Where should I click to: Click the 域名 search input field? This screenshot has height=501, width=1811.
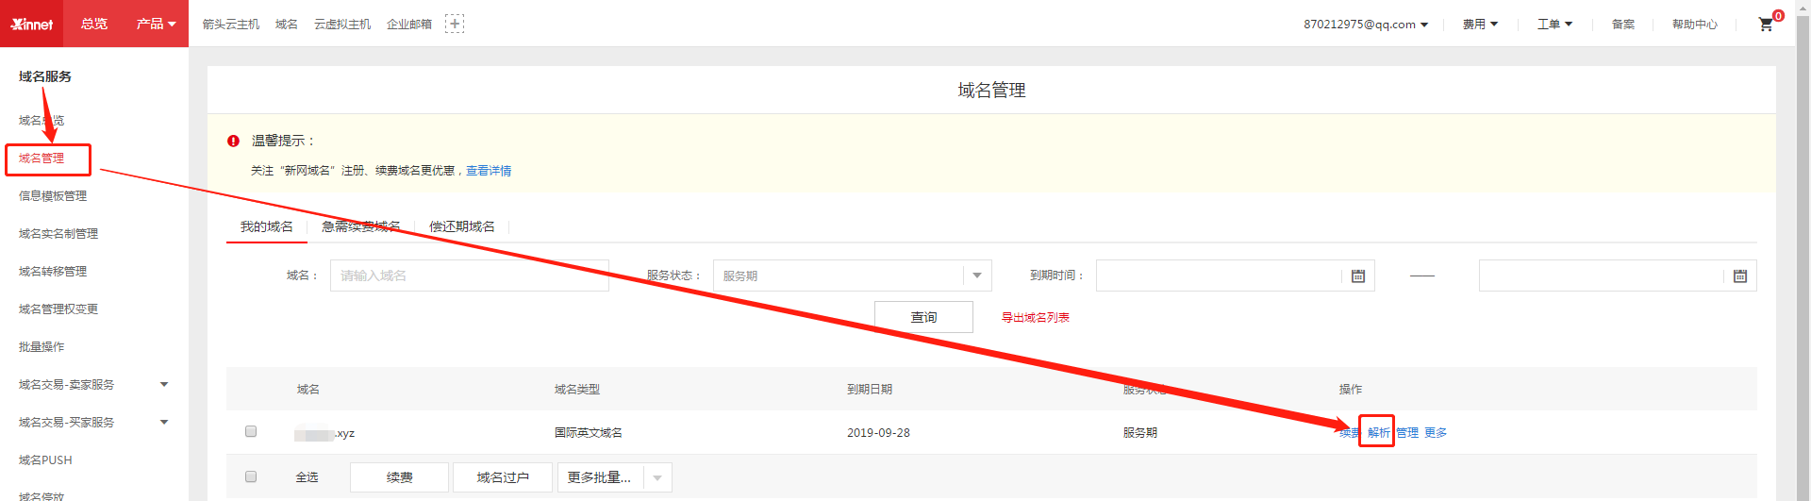pyautogui.click(x=469, y=276)
